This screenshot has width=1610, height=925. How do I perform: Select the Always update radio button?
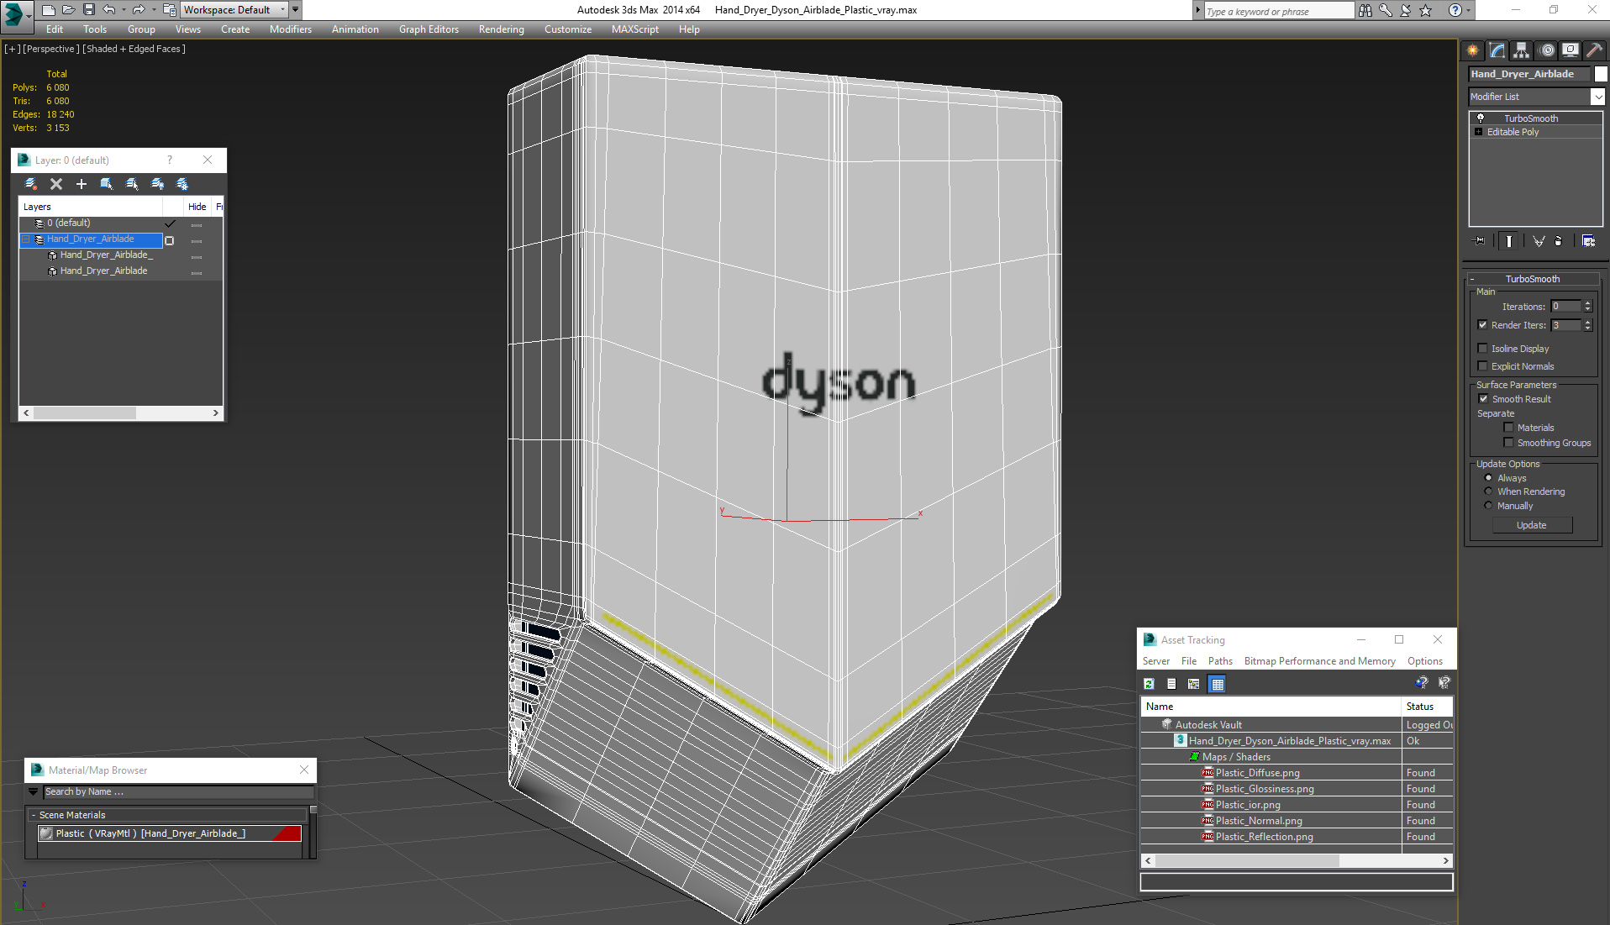point(1488,478)
